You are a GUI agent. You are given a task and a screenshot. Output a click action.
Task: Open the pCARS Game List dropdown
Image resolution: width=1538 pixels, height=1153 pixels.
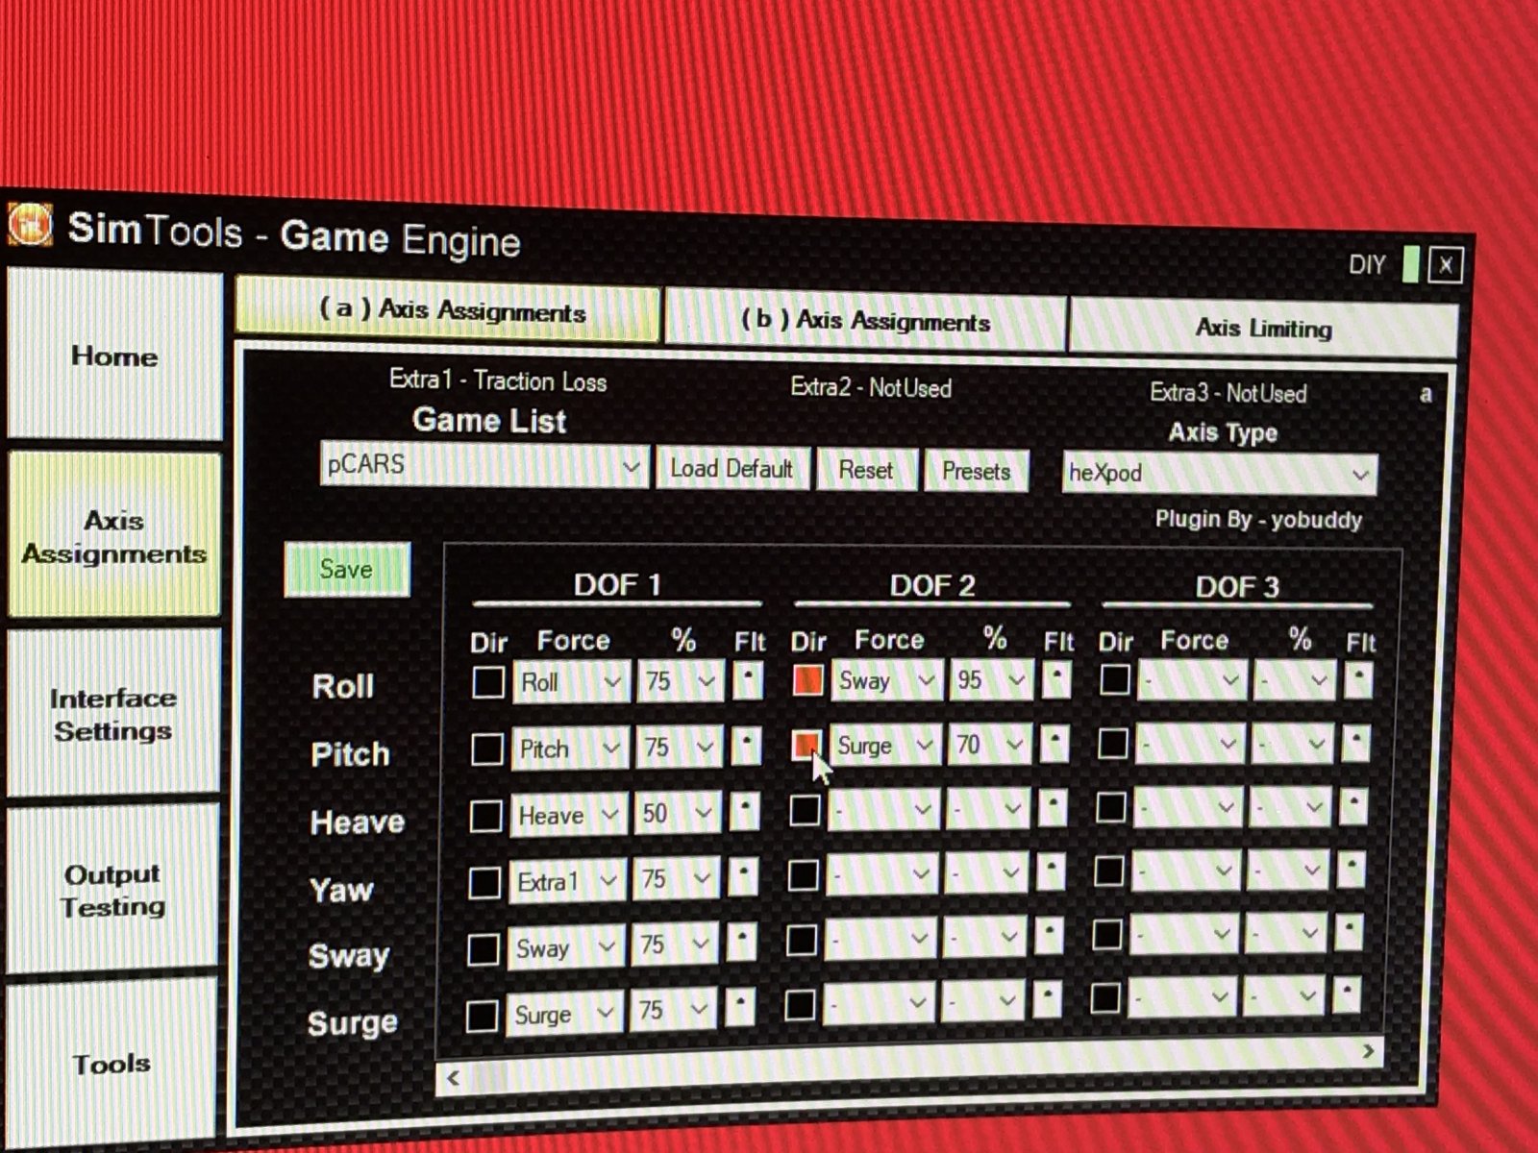coord(484,466)
